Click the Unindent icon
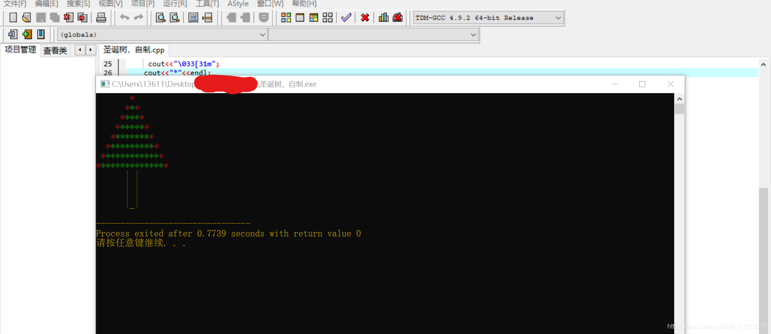Viewport: 771px width, 334px height. (x=245, y=18)
